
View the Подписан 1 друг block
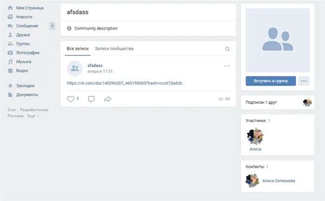point(278,102)
